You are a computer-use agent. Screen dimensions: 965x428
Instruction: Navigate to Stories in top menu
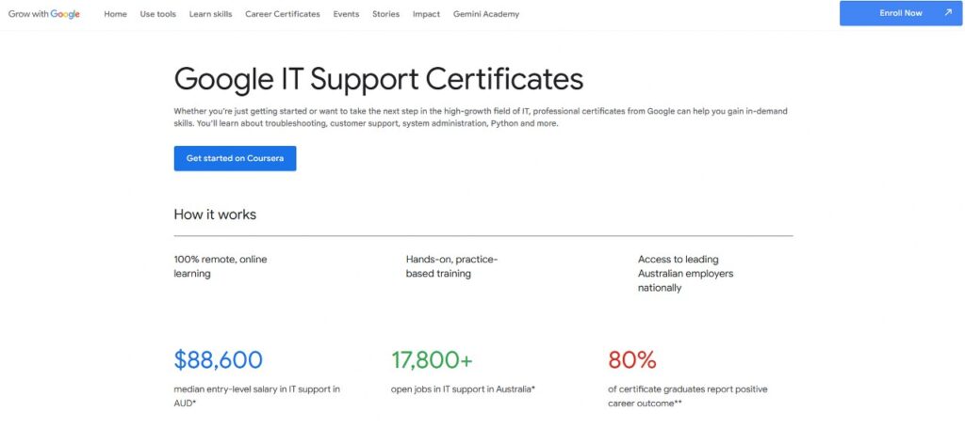pos(385,14)
